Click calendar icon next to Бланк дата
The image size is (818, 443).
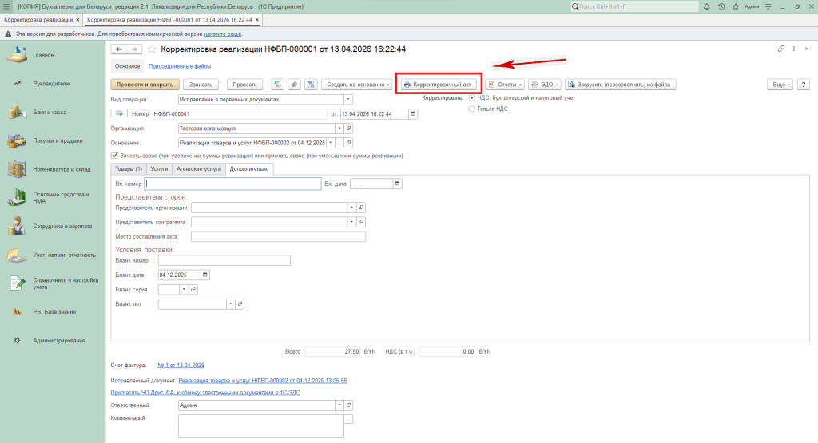pos(205,275)
